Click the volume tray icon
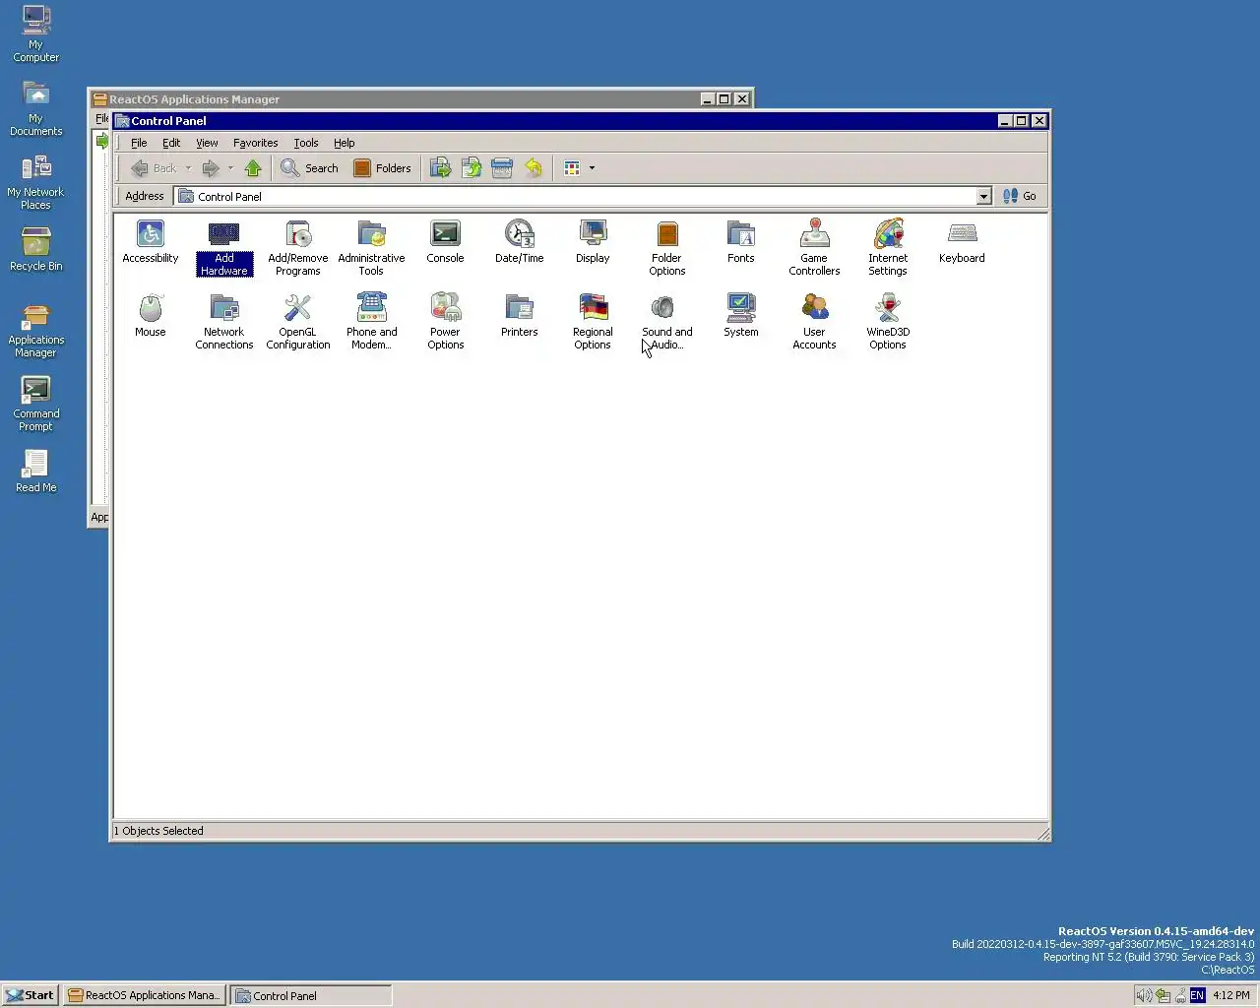The image size is (1260, 1008). pyautogui.click(x=1144, y=995)
